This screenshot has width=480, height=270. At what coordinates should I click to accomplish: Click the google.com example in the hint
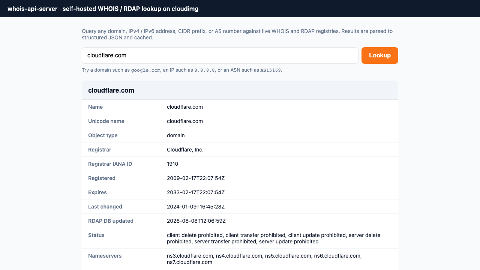[145, 70]
